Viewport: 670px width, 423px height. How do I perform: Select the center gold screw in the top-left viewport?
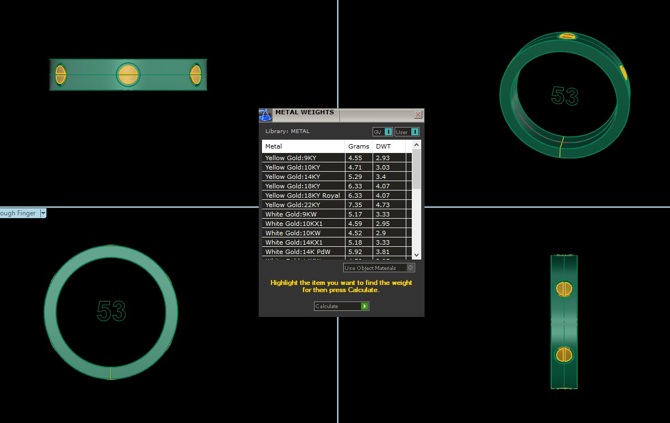128,75
